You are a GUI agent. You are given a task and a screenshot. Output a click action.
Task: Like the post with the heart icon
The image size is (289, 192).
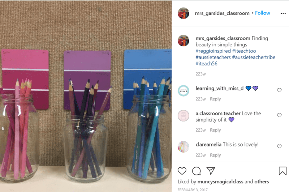(182, 171)
